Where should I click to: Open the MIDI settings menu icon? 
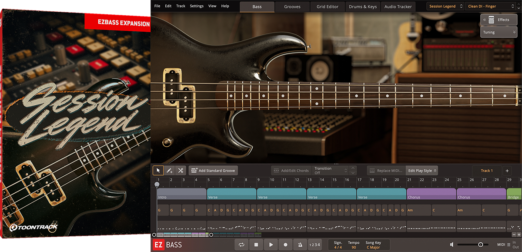(x=509, y=245)
